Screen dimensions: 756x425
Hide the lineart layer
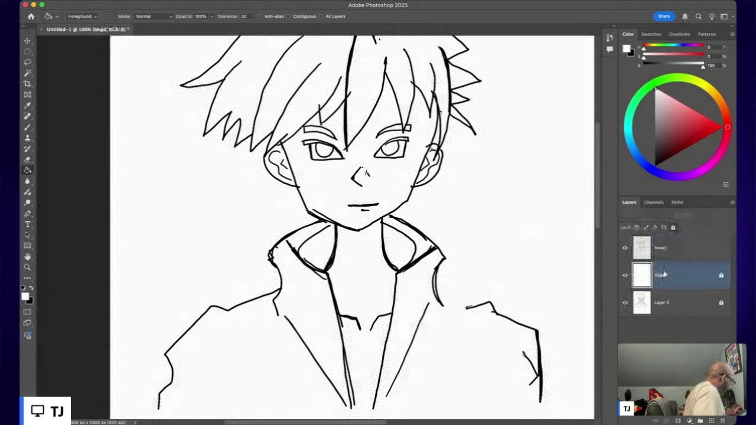click(x=625, y=248)
